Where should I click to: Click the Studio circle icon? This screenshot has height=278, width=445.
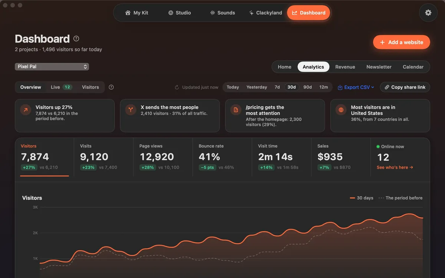(171, 13)
